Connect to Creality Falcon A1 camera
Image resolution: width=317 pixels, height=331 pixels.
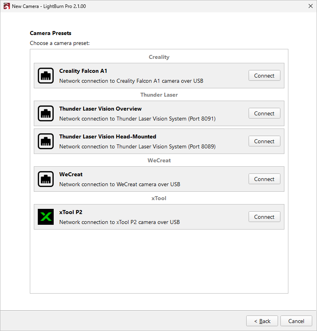point(264,76)
